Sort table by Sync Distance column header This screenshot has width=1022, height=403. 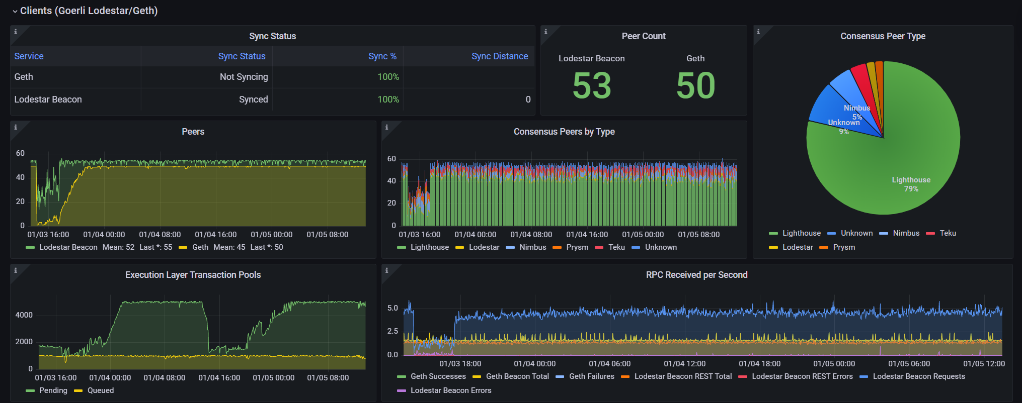click(x=500, y=56)
